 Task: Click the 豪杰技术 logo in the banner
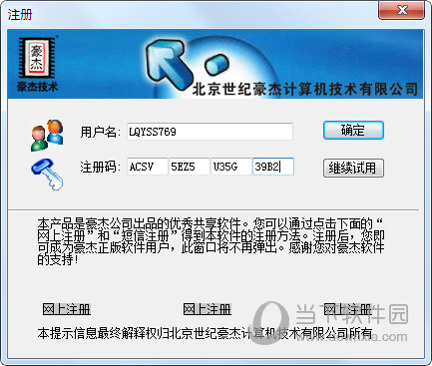pos(37,64)
